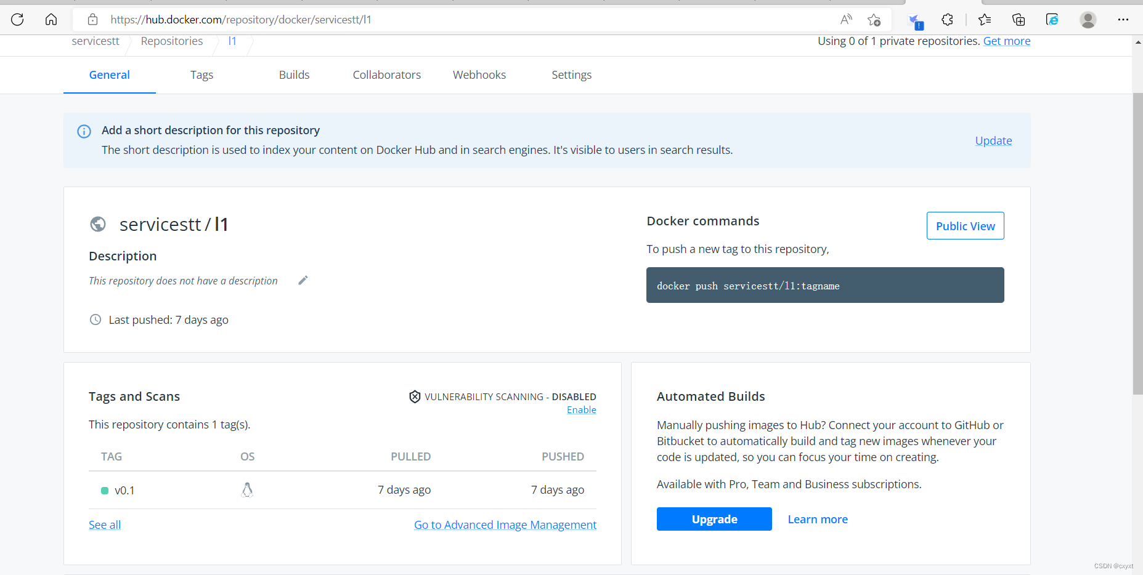Click the info icon in description banner
1143x575 pixels.
pos(84,131)
